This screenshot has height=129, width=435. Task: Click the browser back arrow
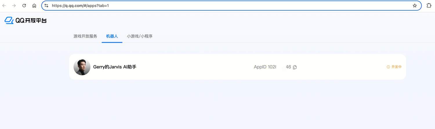click(x=4, y=5)
